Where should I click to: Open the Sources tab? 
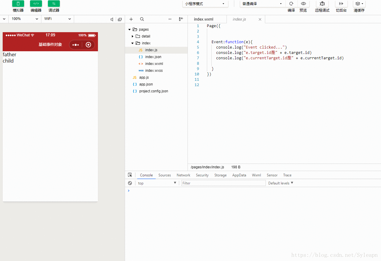coord(165,175)
